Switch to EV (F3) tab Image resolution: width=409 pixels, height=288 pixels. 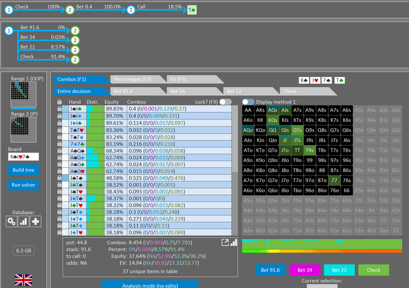pos(194,79)
